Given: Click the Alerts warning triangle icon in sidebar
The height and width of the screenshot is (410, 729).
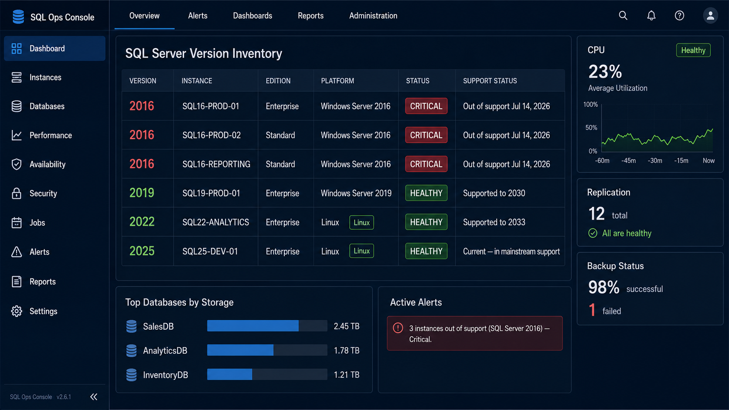Looking at the screenshot, I should (17, 252).
